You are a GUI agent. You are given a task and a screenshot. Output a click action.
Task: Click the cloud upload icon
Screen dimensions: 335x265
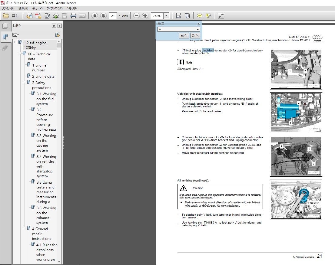(56, 16)
